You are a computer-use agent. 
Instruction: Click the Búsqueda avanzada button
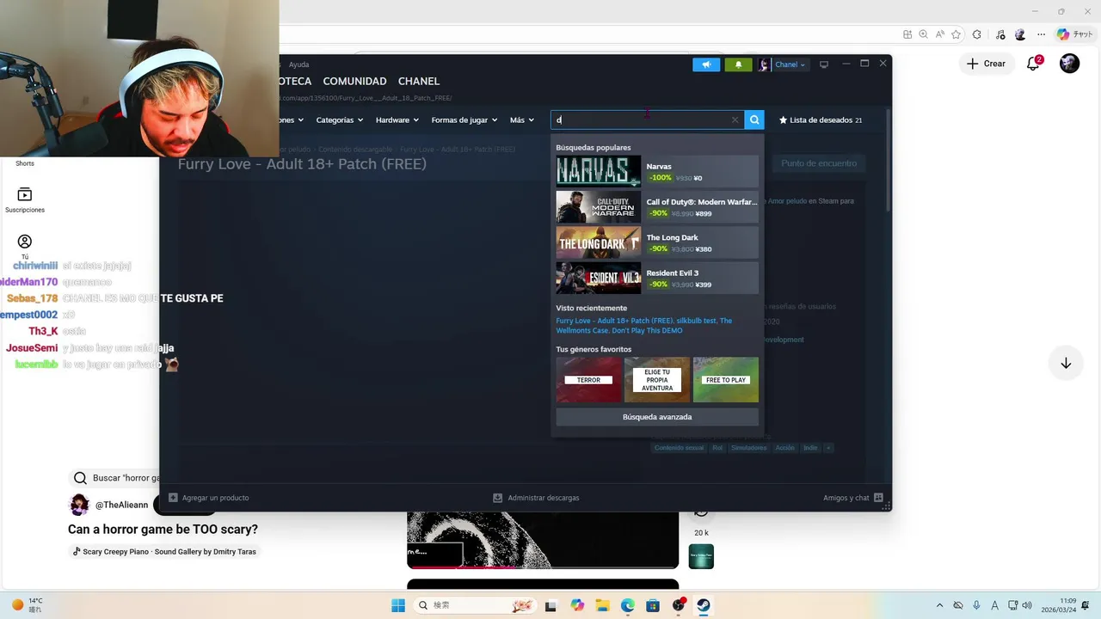point(657,417)
